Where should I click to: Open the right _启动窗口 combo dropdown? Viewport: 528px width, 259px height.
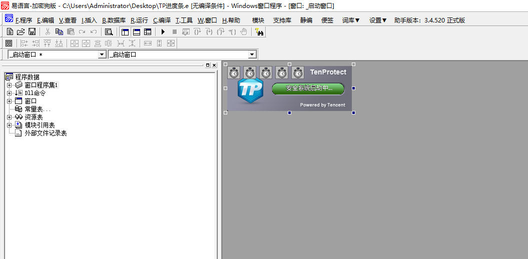pyautogui.click(x=252, y=54)
